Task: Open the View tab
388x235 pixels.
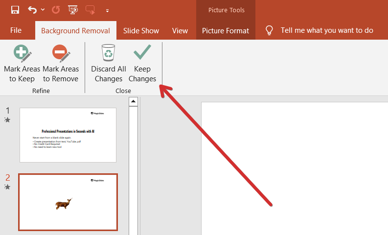Action: pos(180,31)
